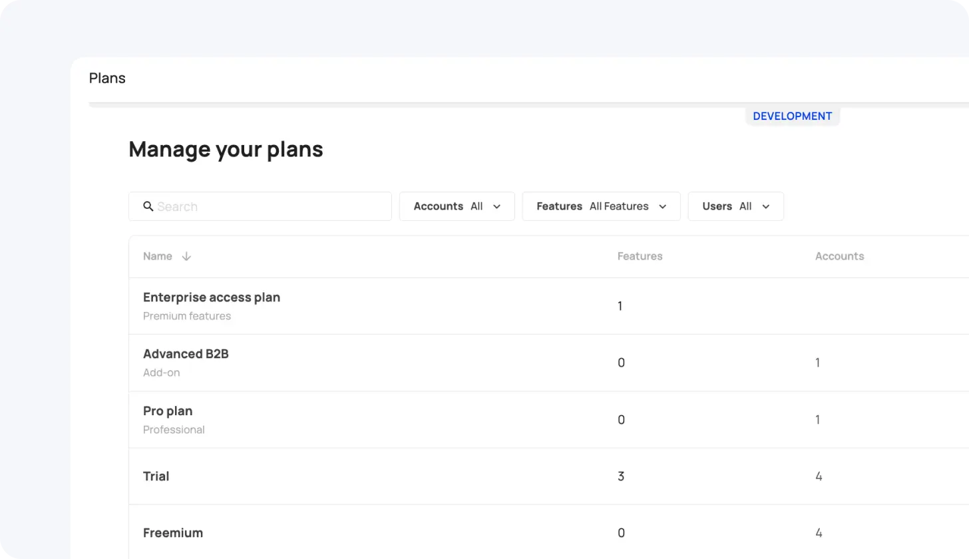Click the chevron in the Accounts filter
Screen dimensions: 969x559
(496, 206)
